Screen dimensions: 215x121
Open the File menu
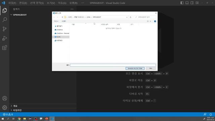click(12, 3)
